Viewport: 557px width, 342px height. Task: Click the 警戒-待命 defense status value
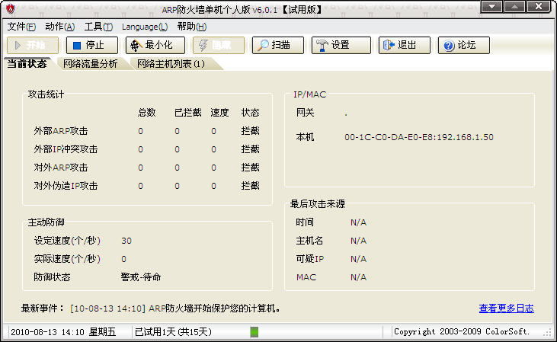click(x=141, y=277)
